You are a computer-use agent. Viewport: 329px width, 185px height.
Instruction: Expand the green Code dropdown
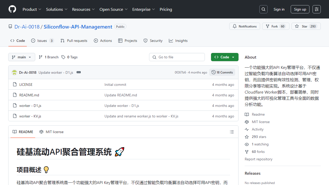[x=225, y=57]
